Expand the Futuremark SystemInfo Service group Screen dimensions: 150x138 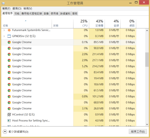point(4,30)
